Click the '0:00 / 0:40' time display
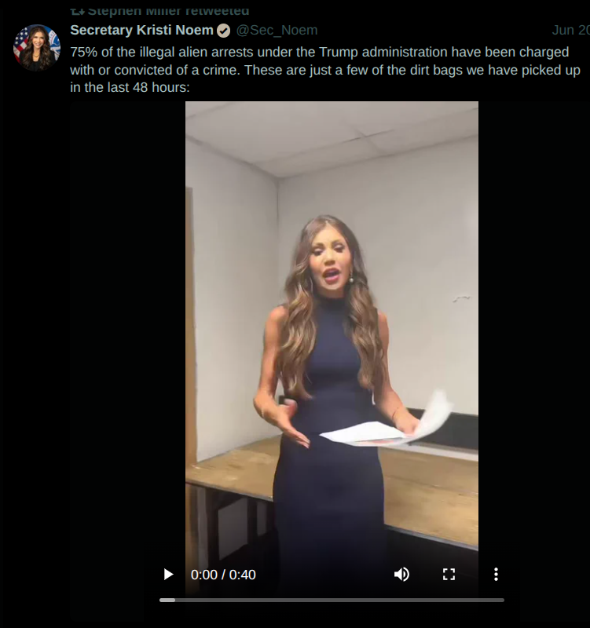The height and width of the screenshot is (628, 590). pos(223,575)
